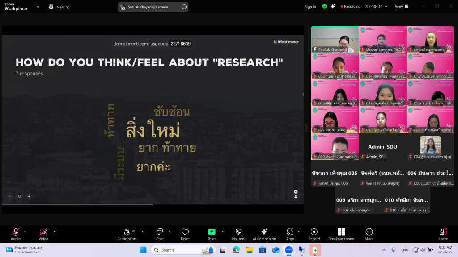The height and width of the screenshot is (257, 458).
Task: Click the Sign in link
Action: click(310, 7)
